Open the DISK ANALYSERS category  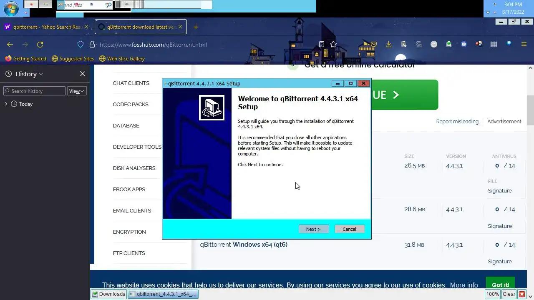click(134, 168)
